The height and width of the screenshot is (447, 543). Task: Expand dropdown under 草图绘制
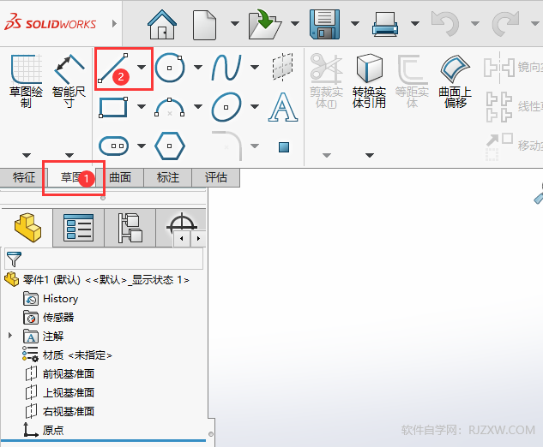(27, 155)
